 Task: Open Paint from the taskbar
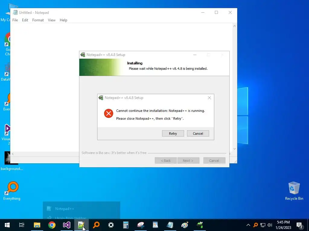point(185,225)
